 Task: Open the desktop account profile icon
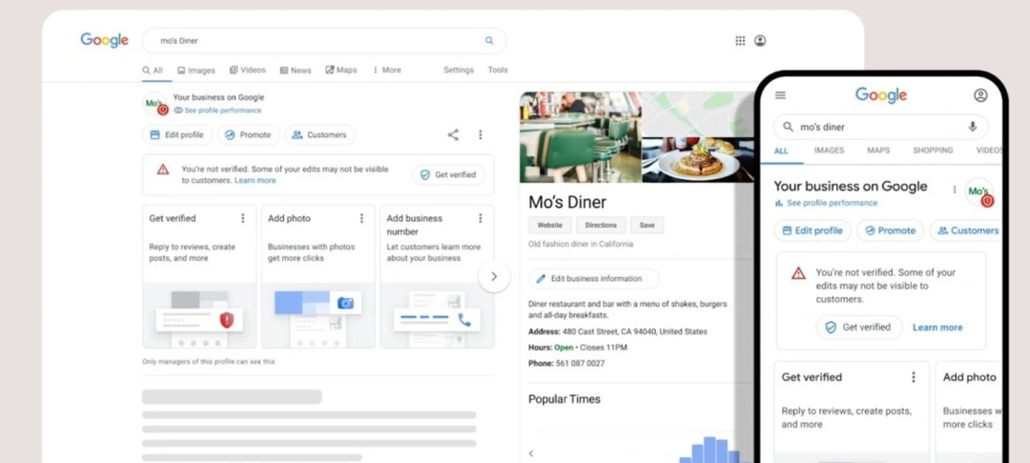(760, 41)
